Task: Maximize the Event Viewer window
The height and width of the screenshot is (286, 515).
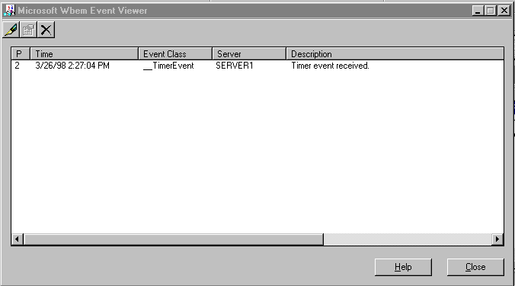Action: point(491,11)
